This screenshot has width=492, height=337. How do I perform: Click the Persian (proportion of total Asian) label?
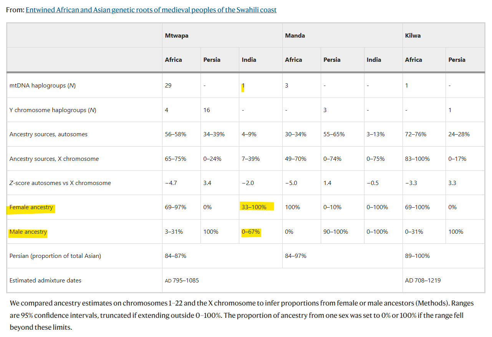click(55, 256)
